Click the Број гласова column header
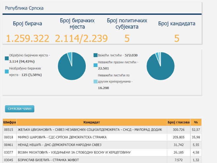The width and height of the screenshot is (217, 163). point(178,122)
